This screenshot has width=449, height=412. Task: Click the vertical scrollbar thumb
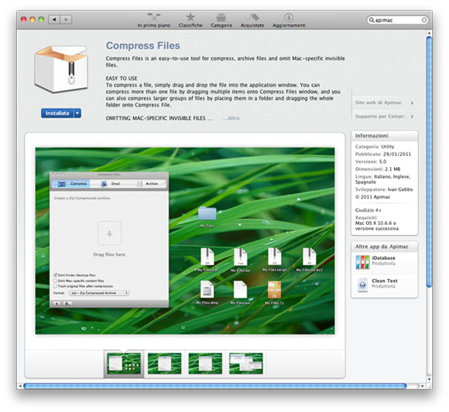click(429, 162)
